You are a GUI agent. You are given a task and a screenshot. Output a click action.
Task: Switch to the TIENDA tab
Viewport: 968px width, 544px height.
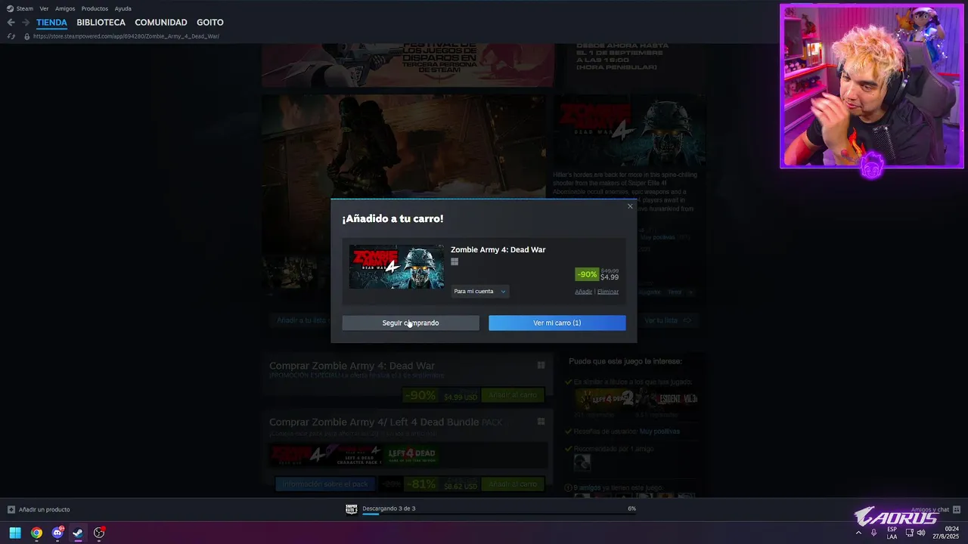51,23
